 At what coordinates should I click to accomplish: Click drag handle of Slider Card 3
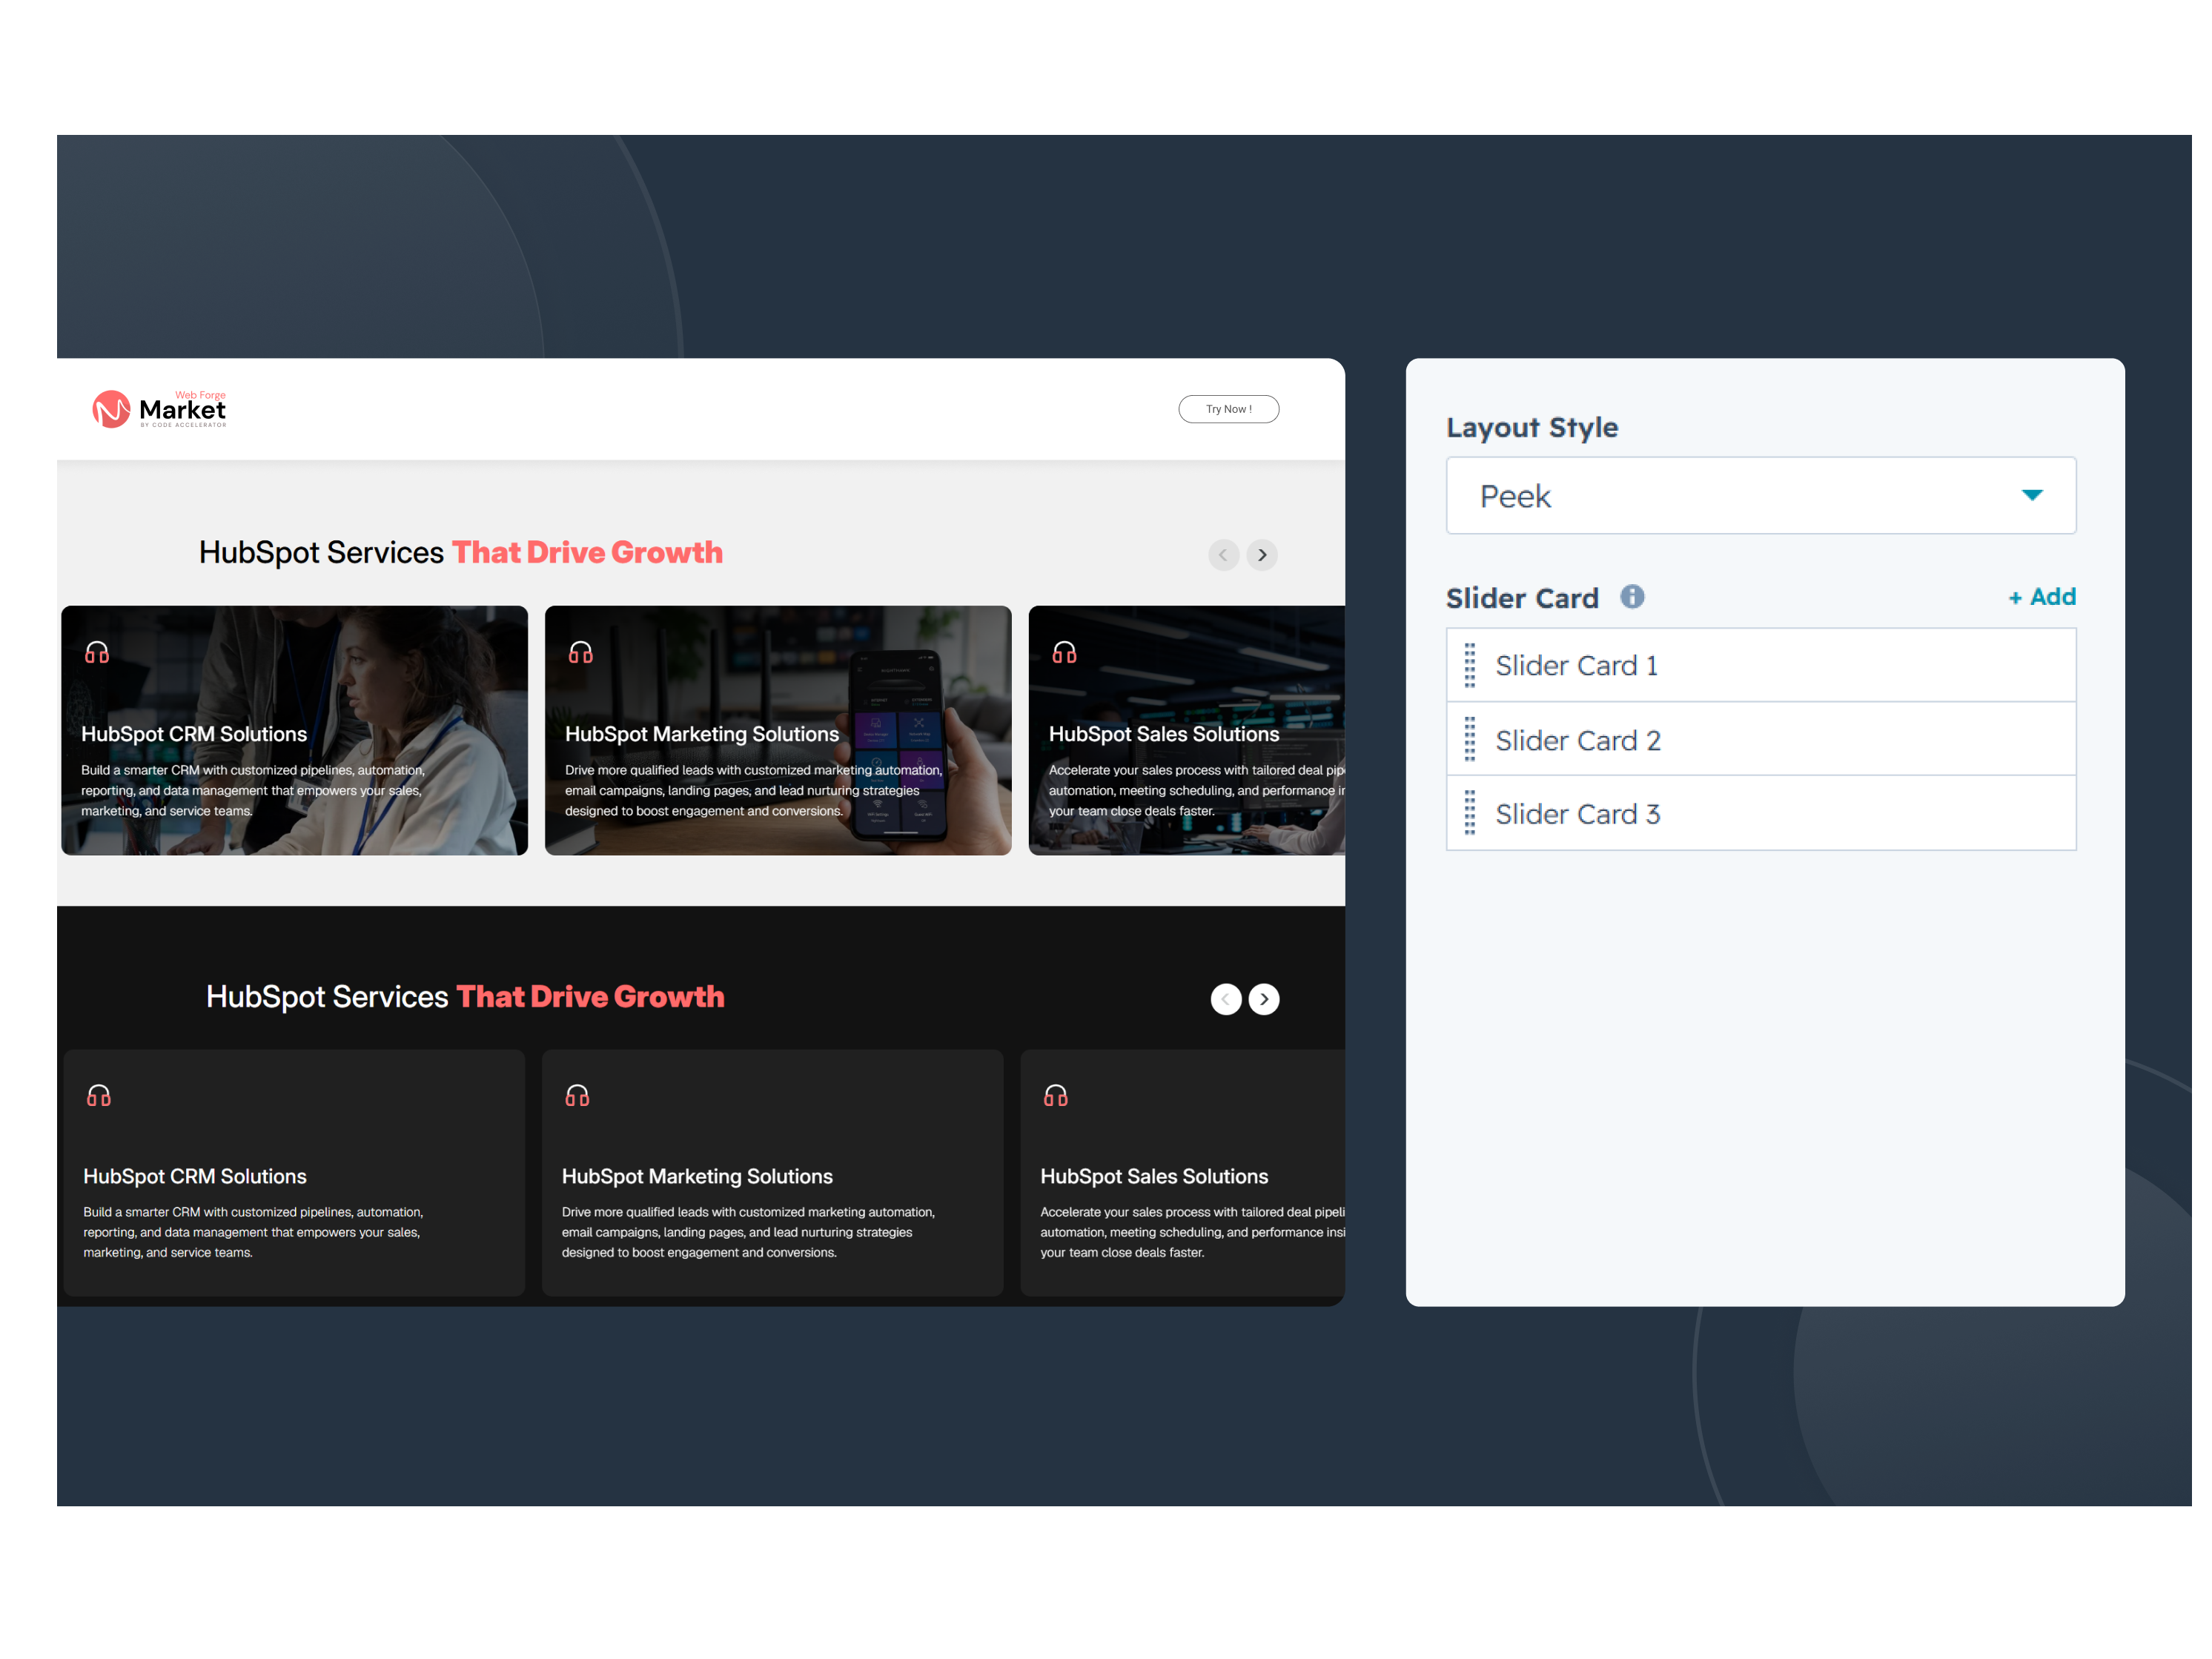coord(1470,813)
